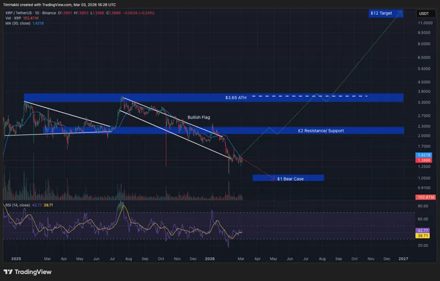440x281 pixels.
Task: Click the red 1.3866 current price tag
Action: pos(424,161)
